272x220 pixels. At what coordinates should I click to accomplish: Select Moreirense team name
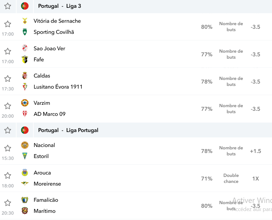coord(47,184)
